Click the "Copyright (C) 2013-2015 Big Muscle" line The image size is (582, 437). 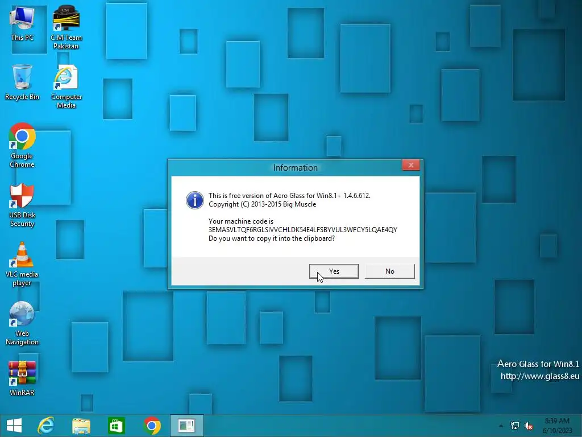point(263,204)
